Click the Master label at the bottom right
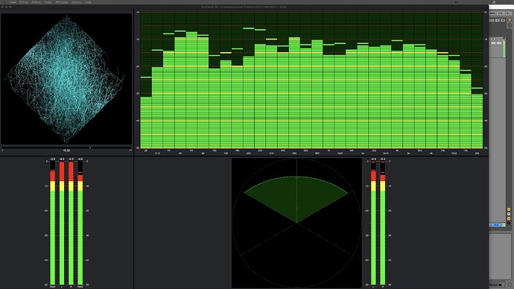Image resolution: width=514 pixels, height=289 pixels. tap(493, 285)
